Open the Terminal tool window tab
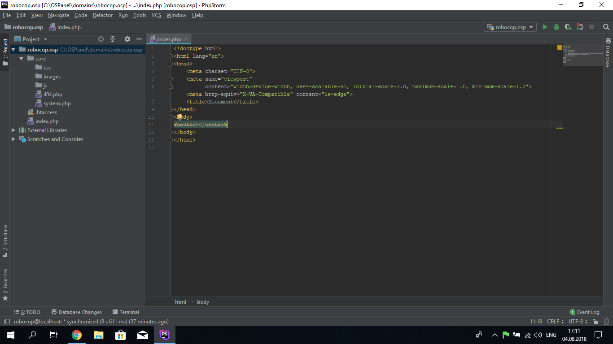Screen dimensions: 613x344 coord(126,312)
